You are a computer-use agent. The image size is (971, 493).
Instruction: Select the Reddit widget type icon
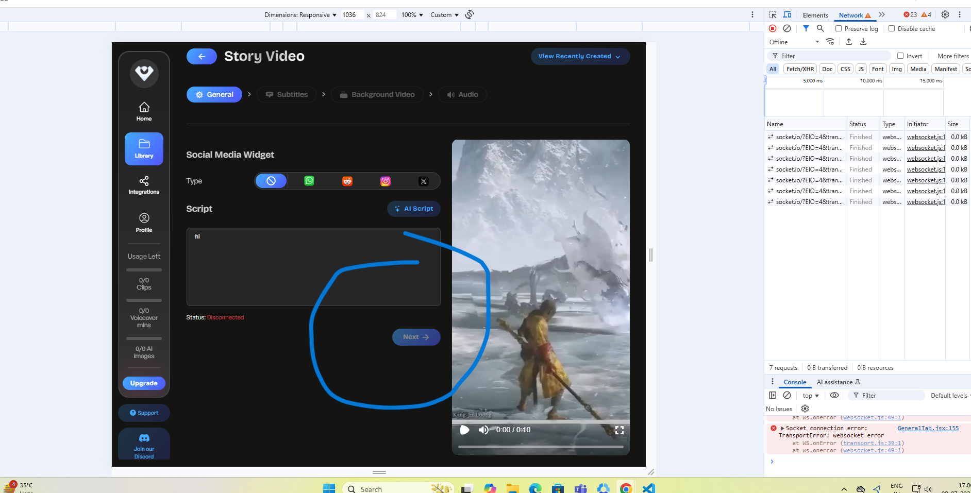347,181
